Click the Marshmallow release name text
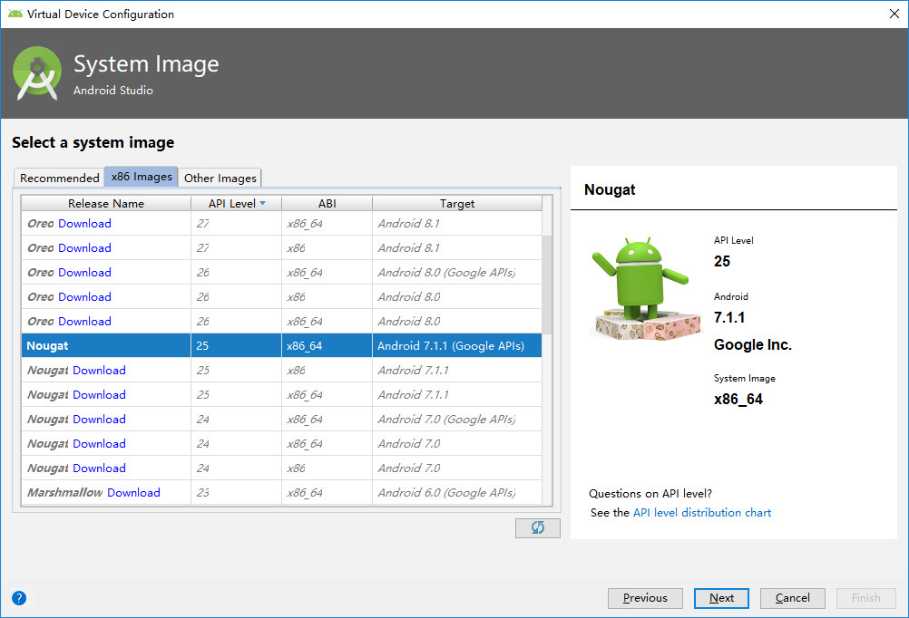The width and height of the screenshot is (909, 618). pos(65,492)
